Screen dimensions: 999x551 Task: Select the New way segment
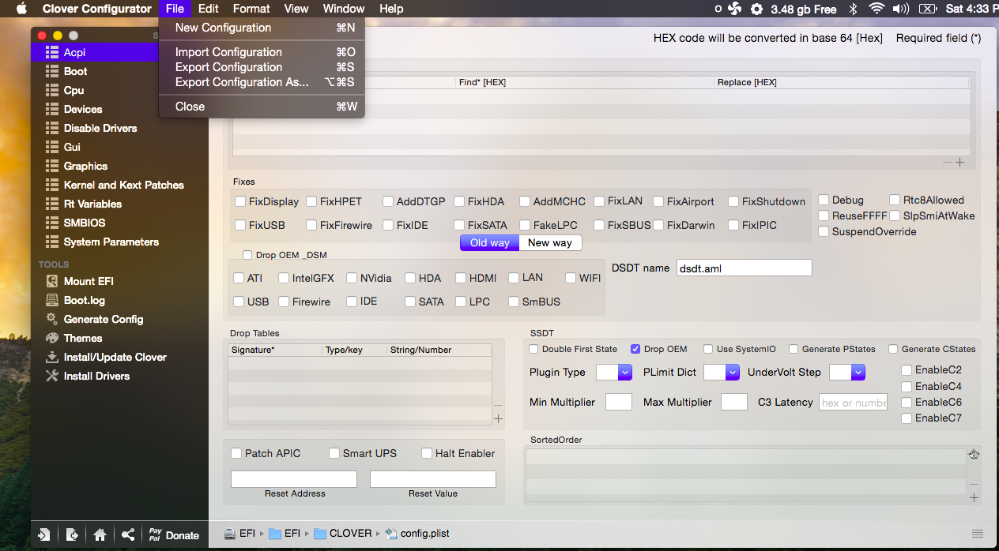(550, 242)
